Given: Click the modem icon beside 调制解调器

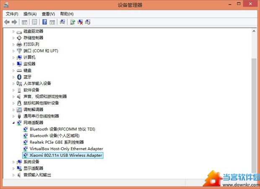Looking at the screenshot, I should pyautogui.click(x=19, y=110).
